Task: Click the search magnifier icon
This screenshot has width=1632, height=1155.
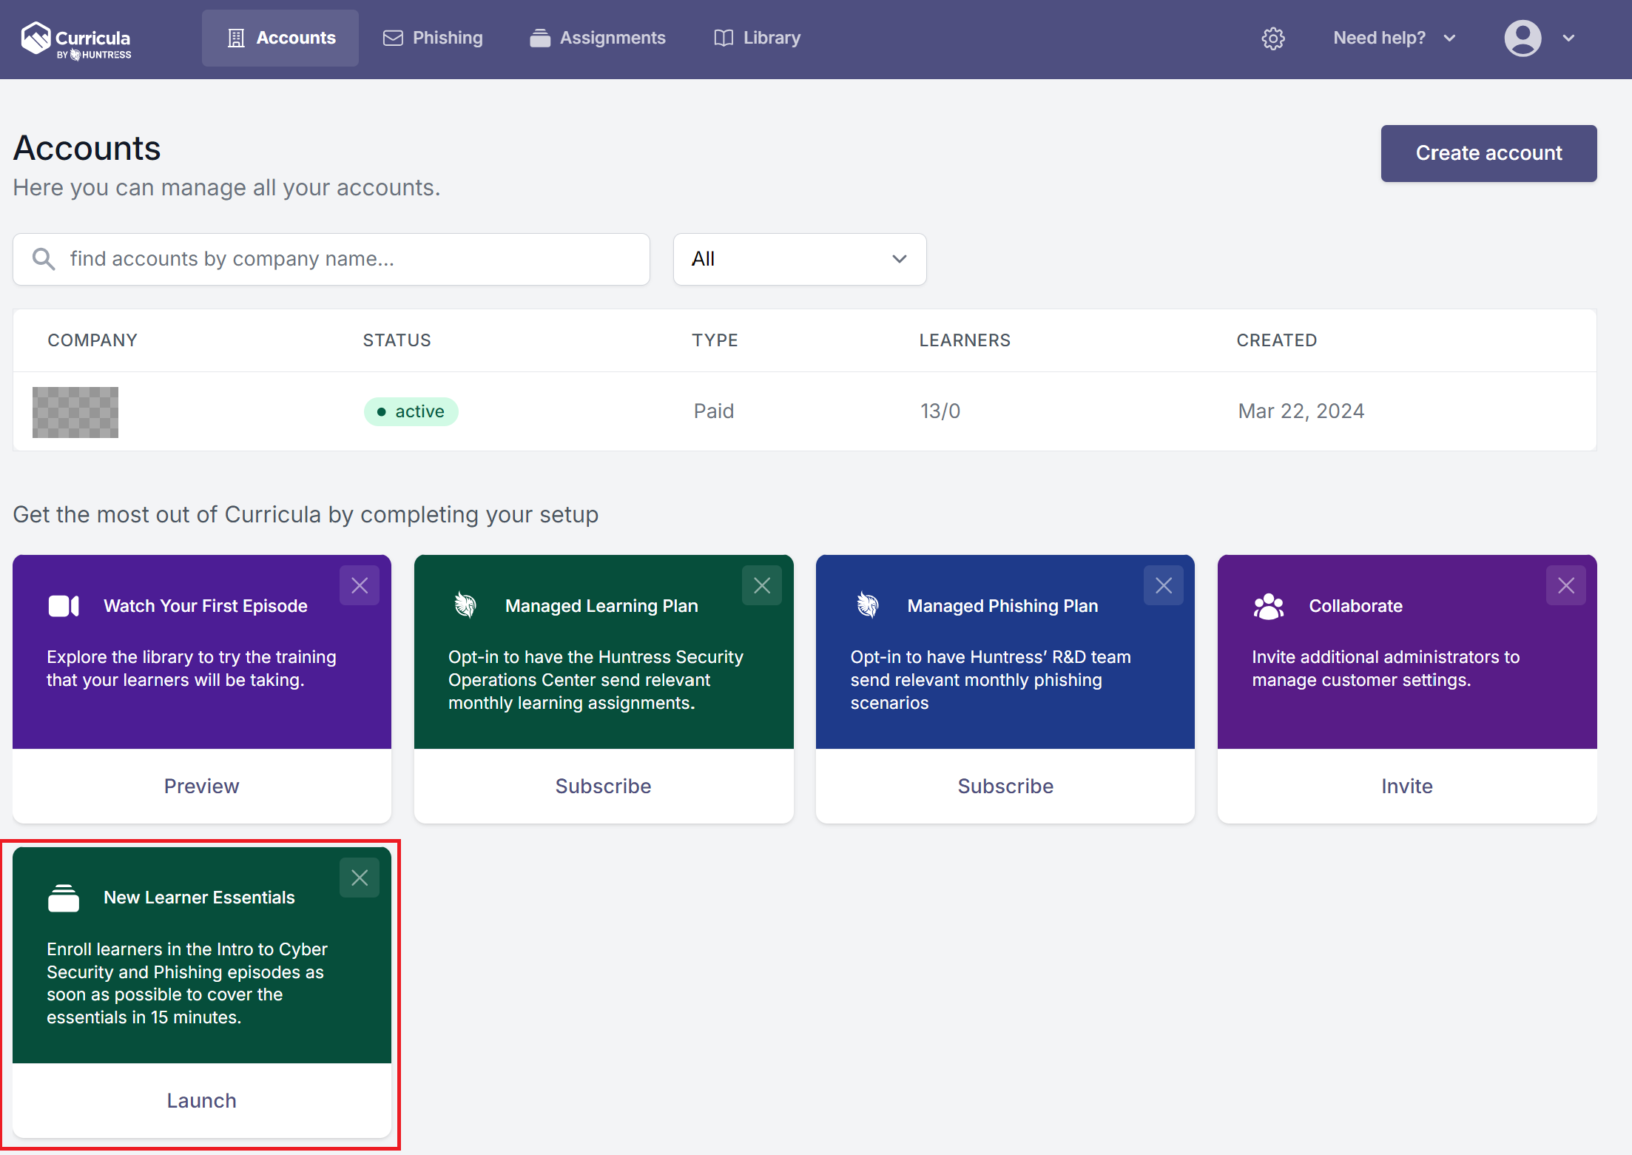Action: tap(44, 259)
